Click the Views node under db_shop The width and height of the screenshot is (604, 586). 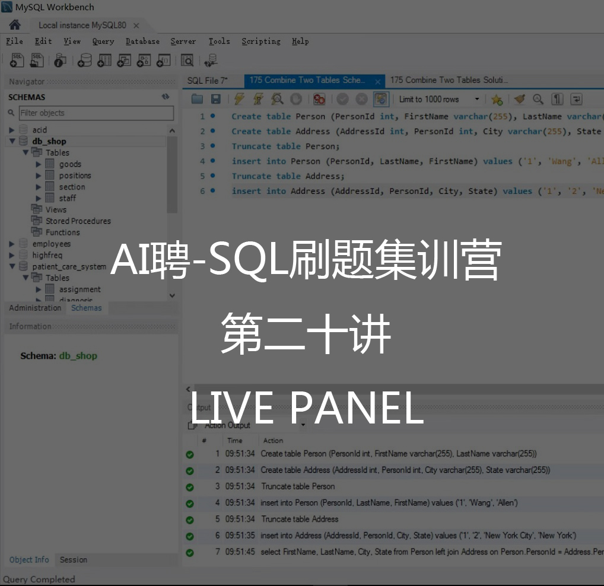56,209
